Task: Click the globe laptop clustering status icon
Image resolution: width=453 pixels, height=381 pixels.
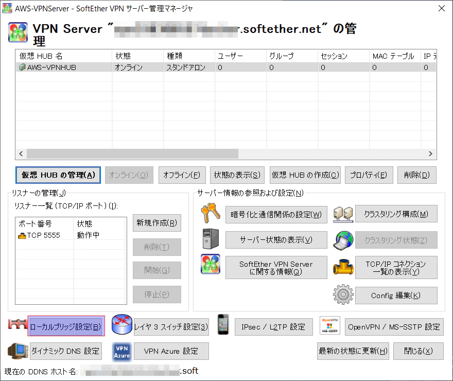Action: point(343,240)
